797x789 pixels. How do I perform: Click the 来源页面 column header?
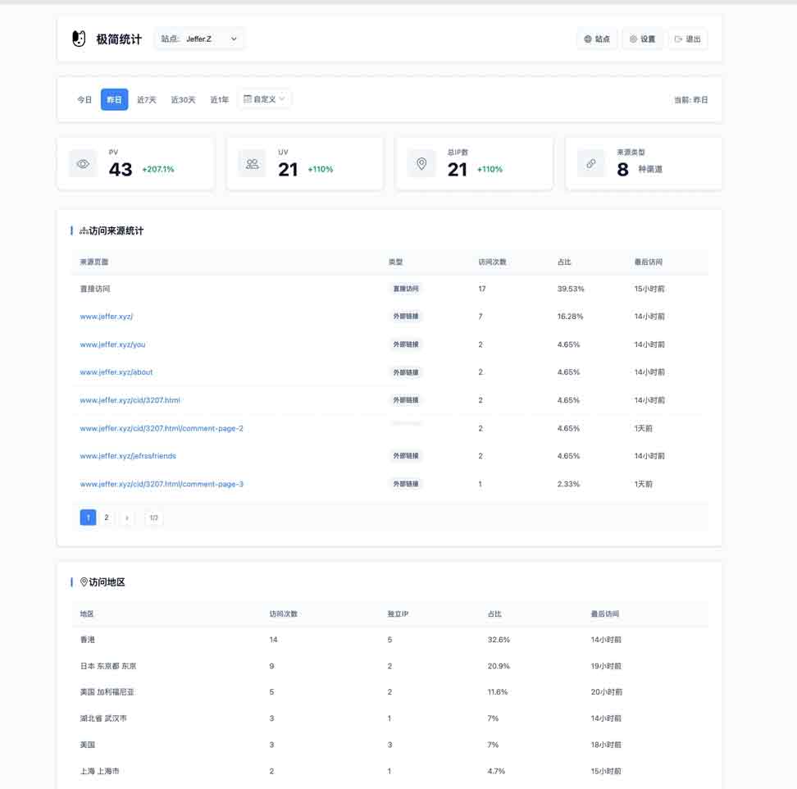pos(94,262)
